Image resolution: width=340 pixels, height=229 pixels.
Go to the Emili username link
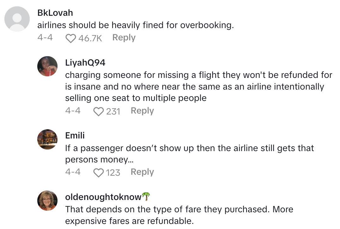75,136
